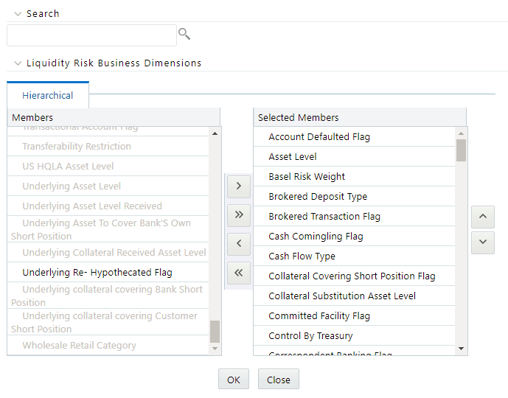Click Members list scroll down arrow
508x398 pixels.
pos(215,349)
